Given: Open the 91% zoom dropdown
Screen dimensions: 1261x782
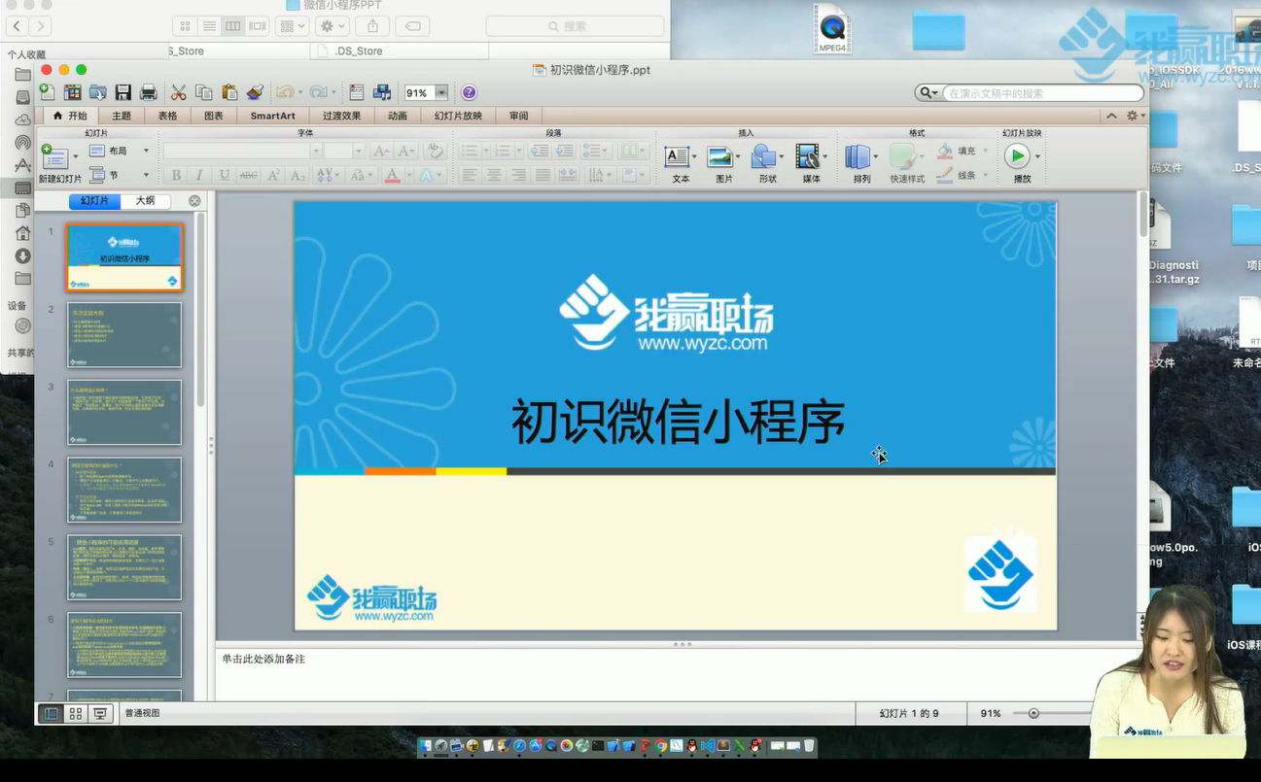Looking at the screenshot, I should click(441, 93).
